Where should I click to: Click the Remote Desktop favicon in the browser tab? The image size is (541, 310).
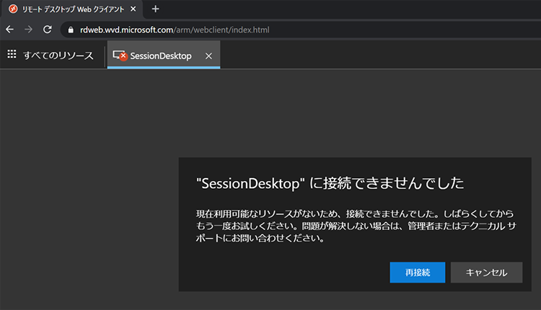tap(13, 9)
